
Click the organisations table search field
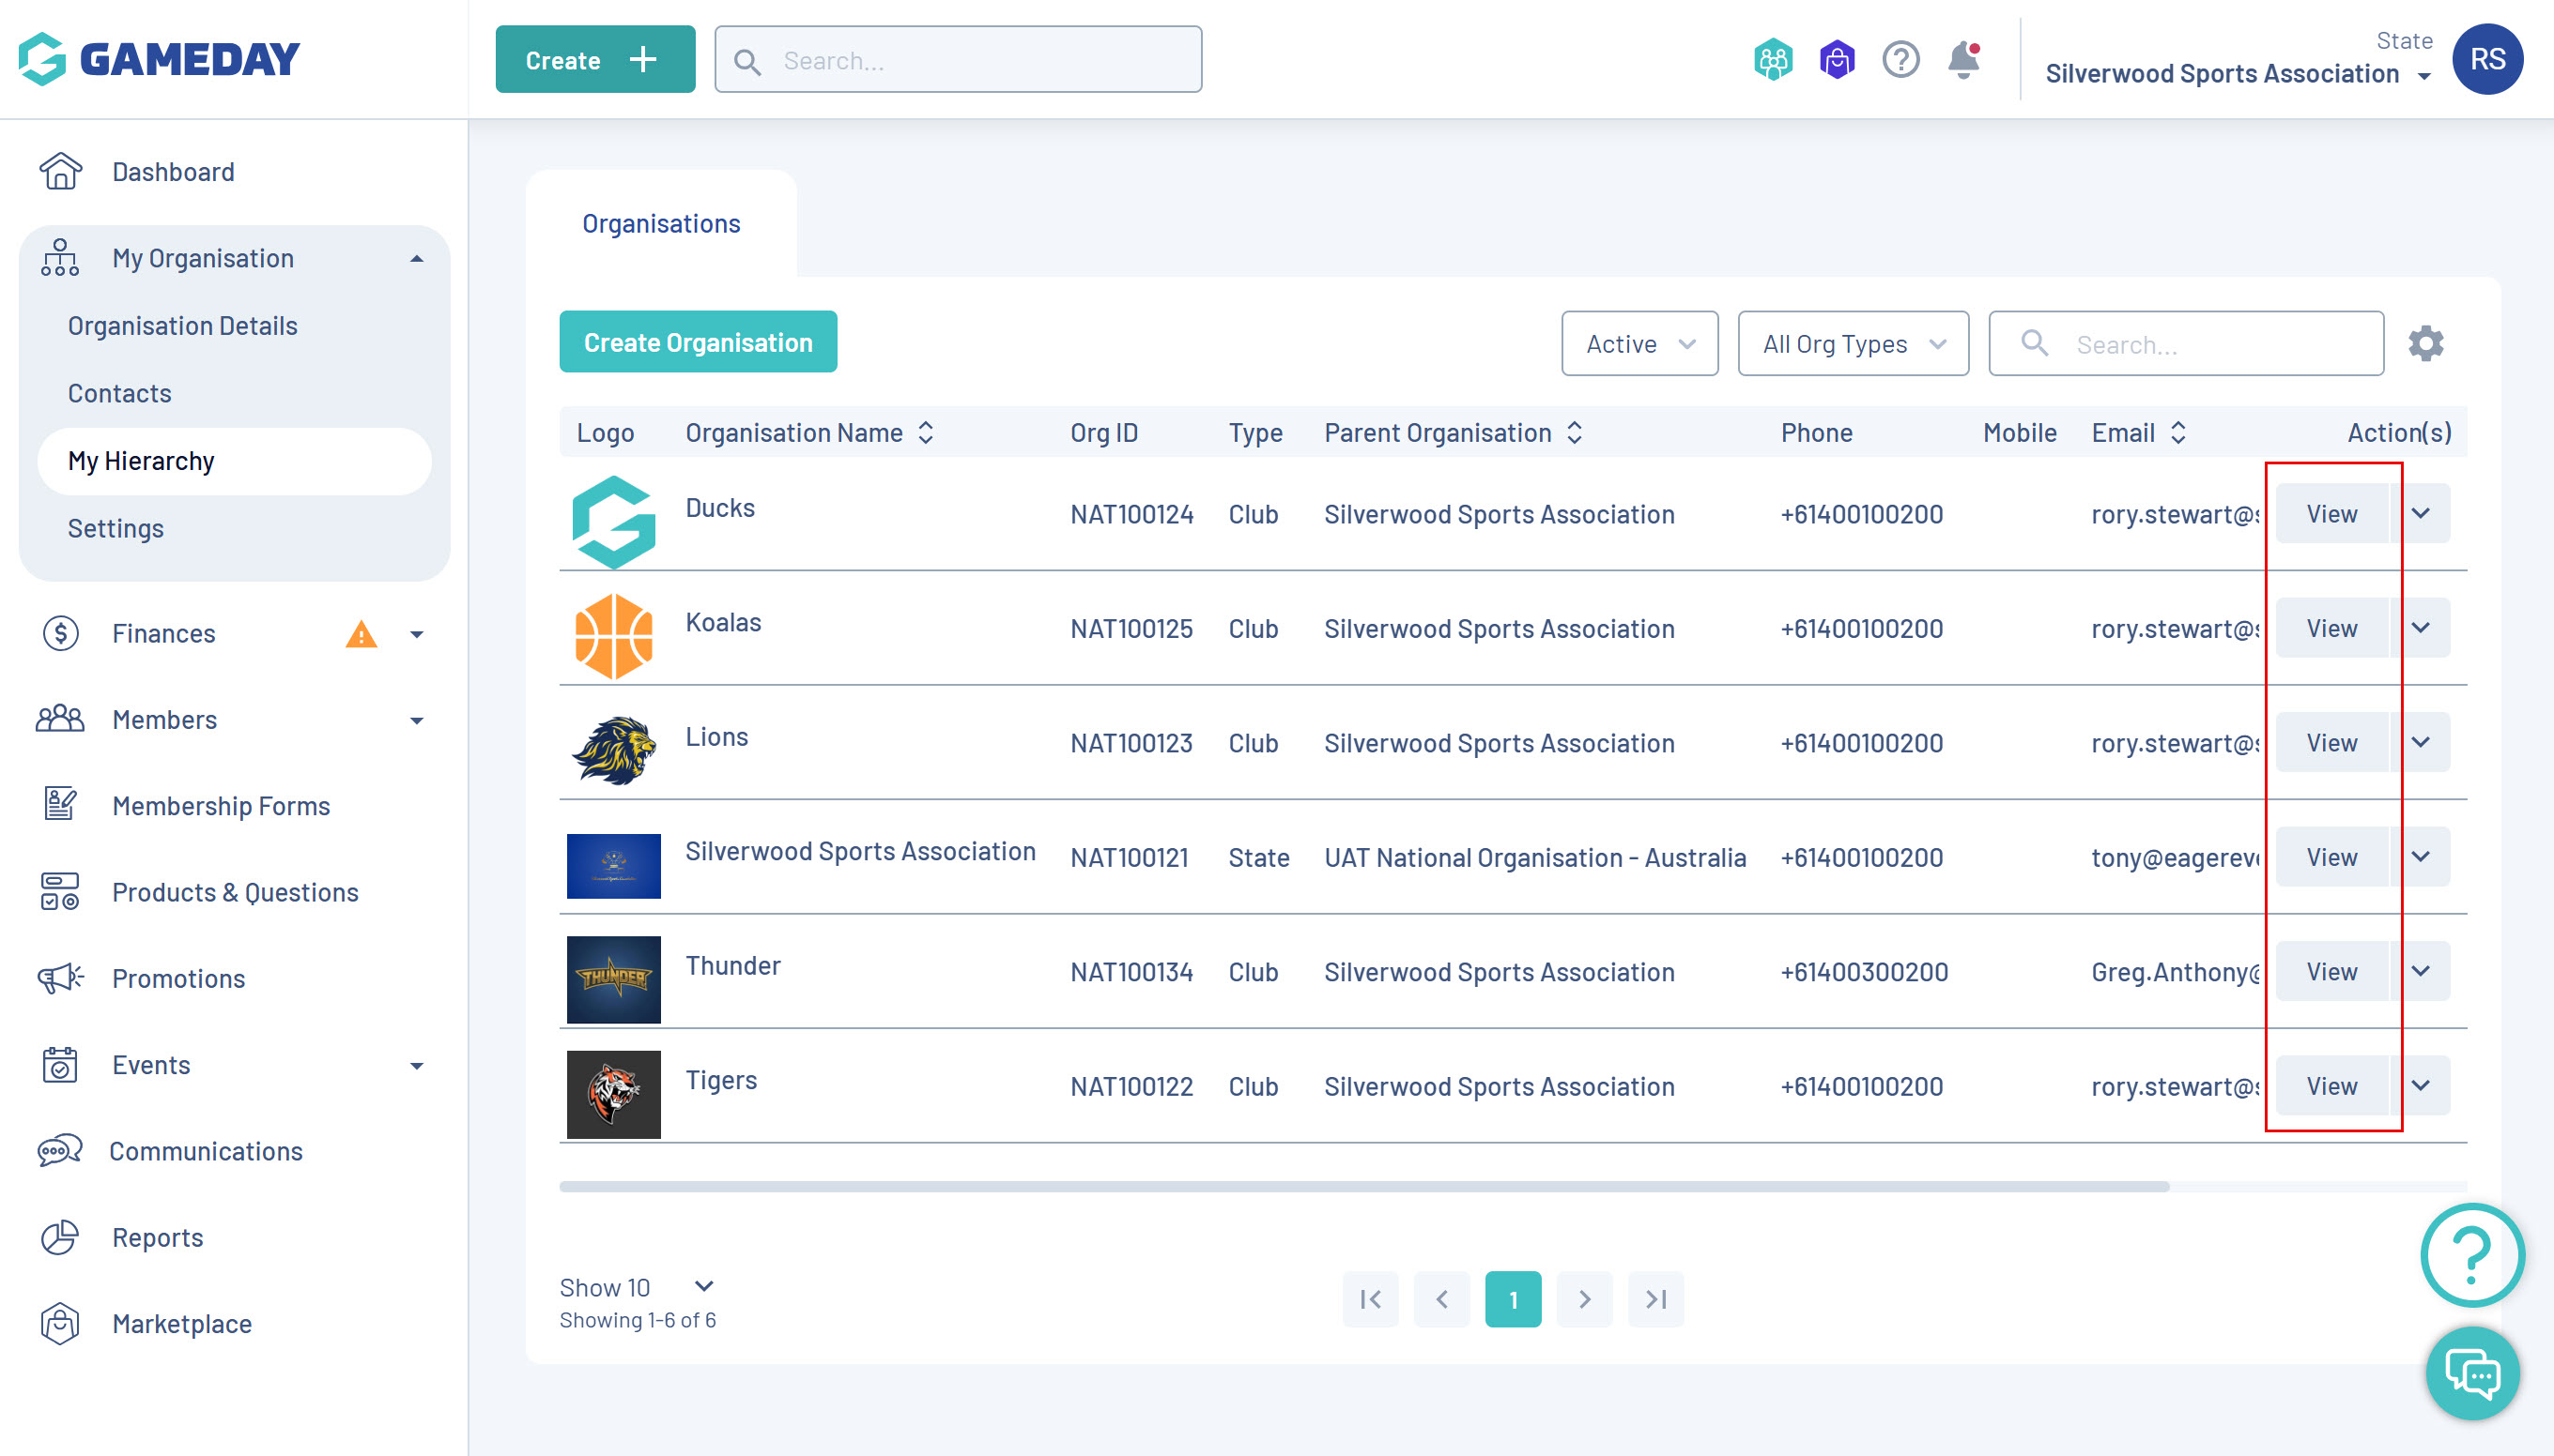pyautogui.click(x=2202, y=344)
